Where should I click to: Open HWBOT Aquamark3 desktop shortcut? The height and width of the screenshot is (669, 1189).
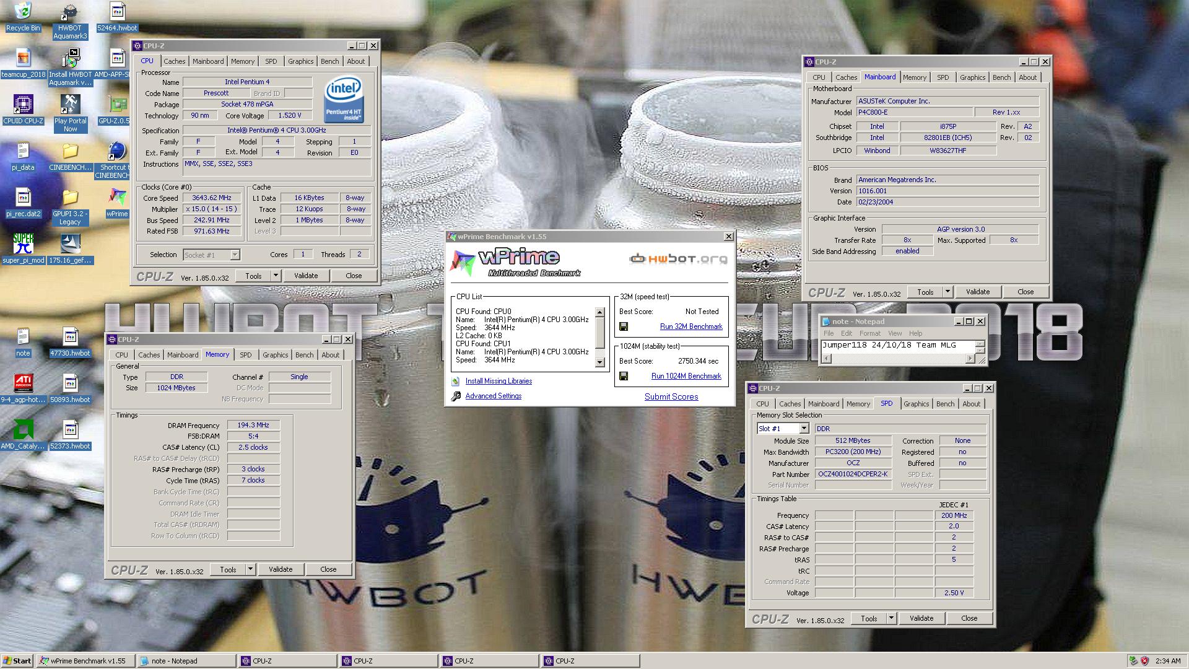[x=70, y=22]
